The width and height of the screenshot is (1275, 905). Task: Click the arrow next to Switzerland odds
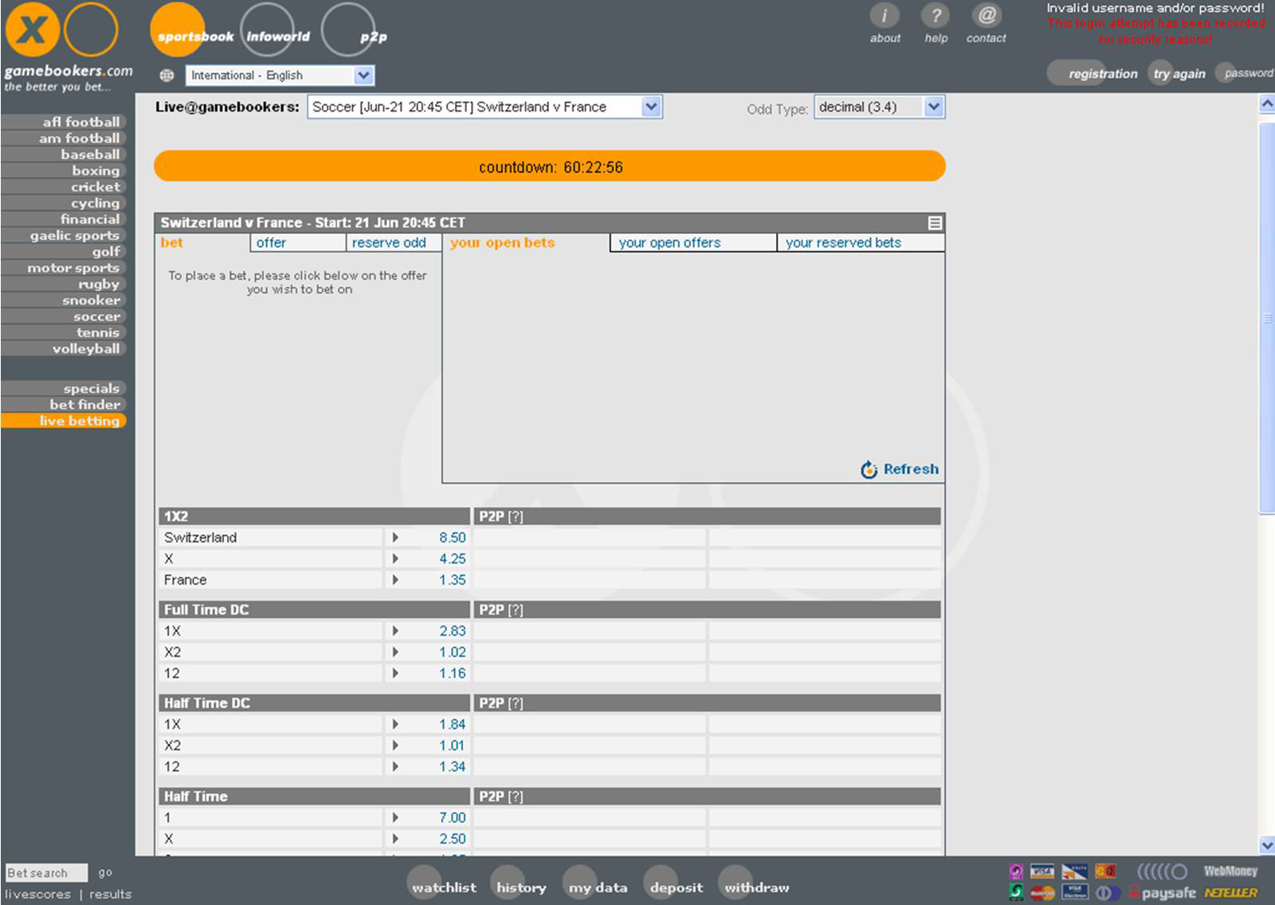395,538
